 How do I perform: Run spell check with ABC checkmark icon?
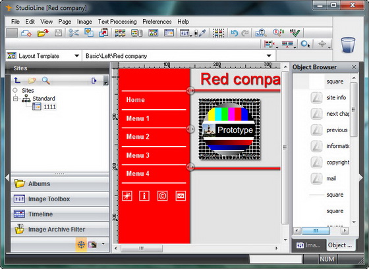pos(295,33)
